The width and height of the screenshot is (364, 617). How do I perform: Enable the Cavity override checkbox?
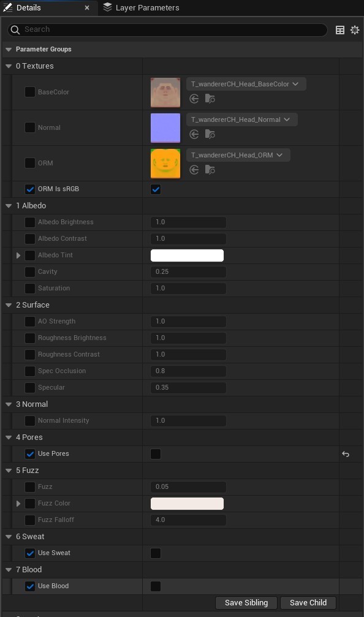[x=30, y=272]
